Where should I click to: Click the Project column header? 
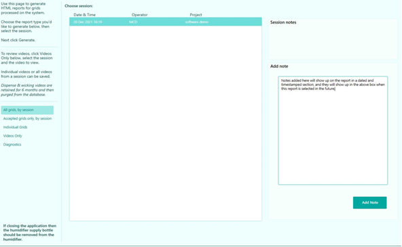coord(196,15)
